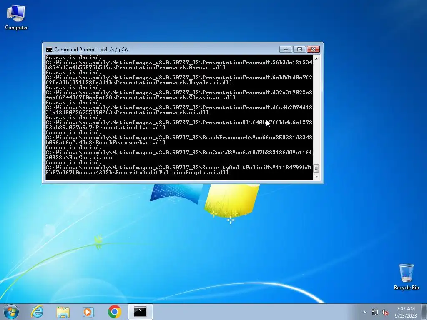The height and width of the screenshot is (320, 427).
Task: Click scroll up arrow in Command Prompt
Action: [x=316, y=58]
